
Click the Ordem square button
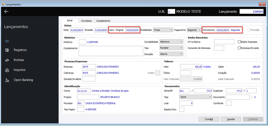click(158, 73)
